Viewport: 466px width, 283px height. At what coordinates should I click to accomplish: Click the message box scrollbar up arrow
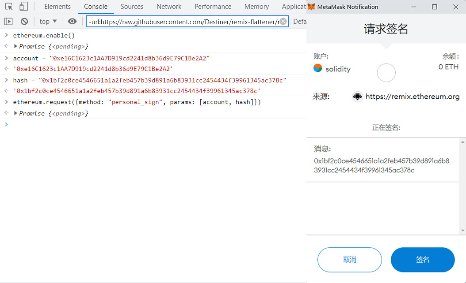tap(463, 142)
